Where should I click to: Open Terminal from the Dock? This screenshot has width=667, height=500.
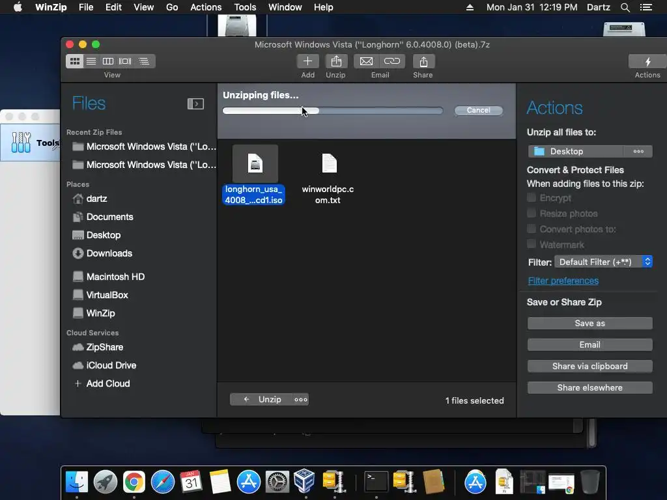click(x=376, y=482)
